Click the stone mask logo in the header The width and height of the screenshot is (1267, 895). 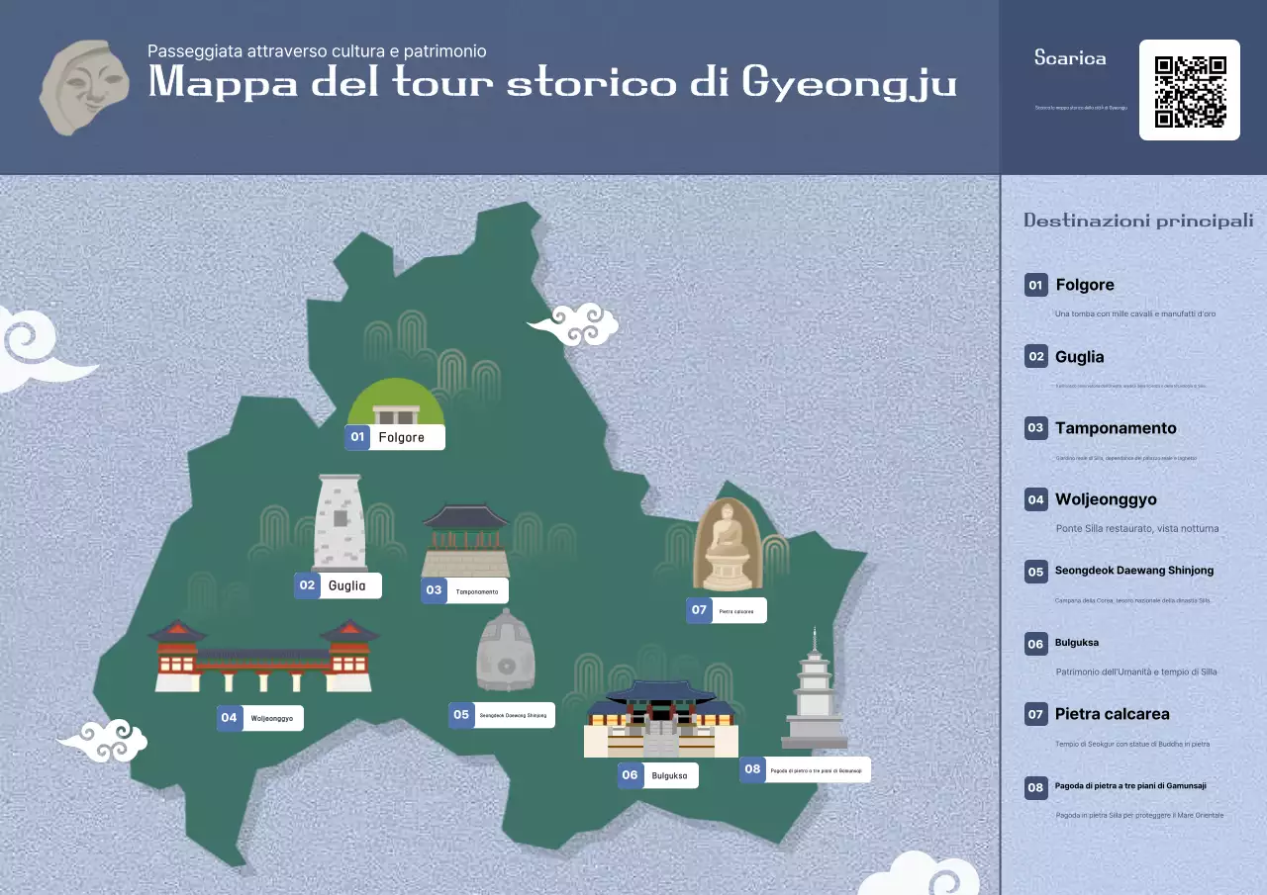click(x=85, y=87)
